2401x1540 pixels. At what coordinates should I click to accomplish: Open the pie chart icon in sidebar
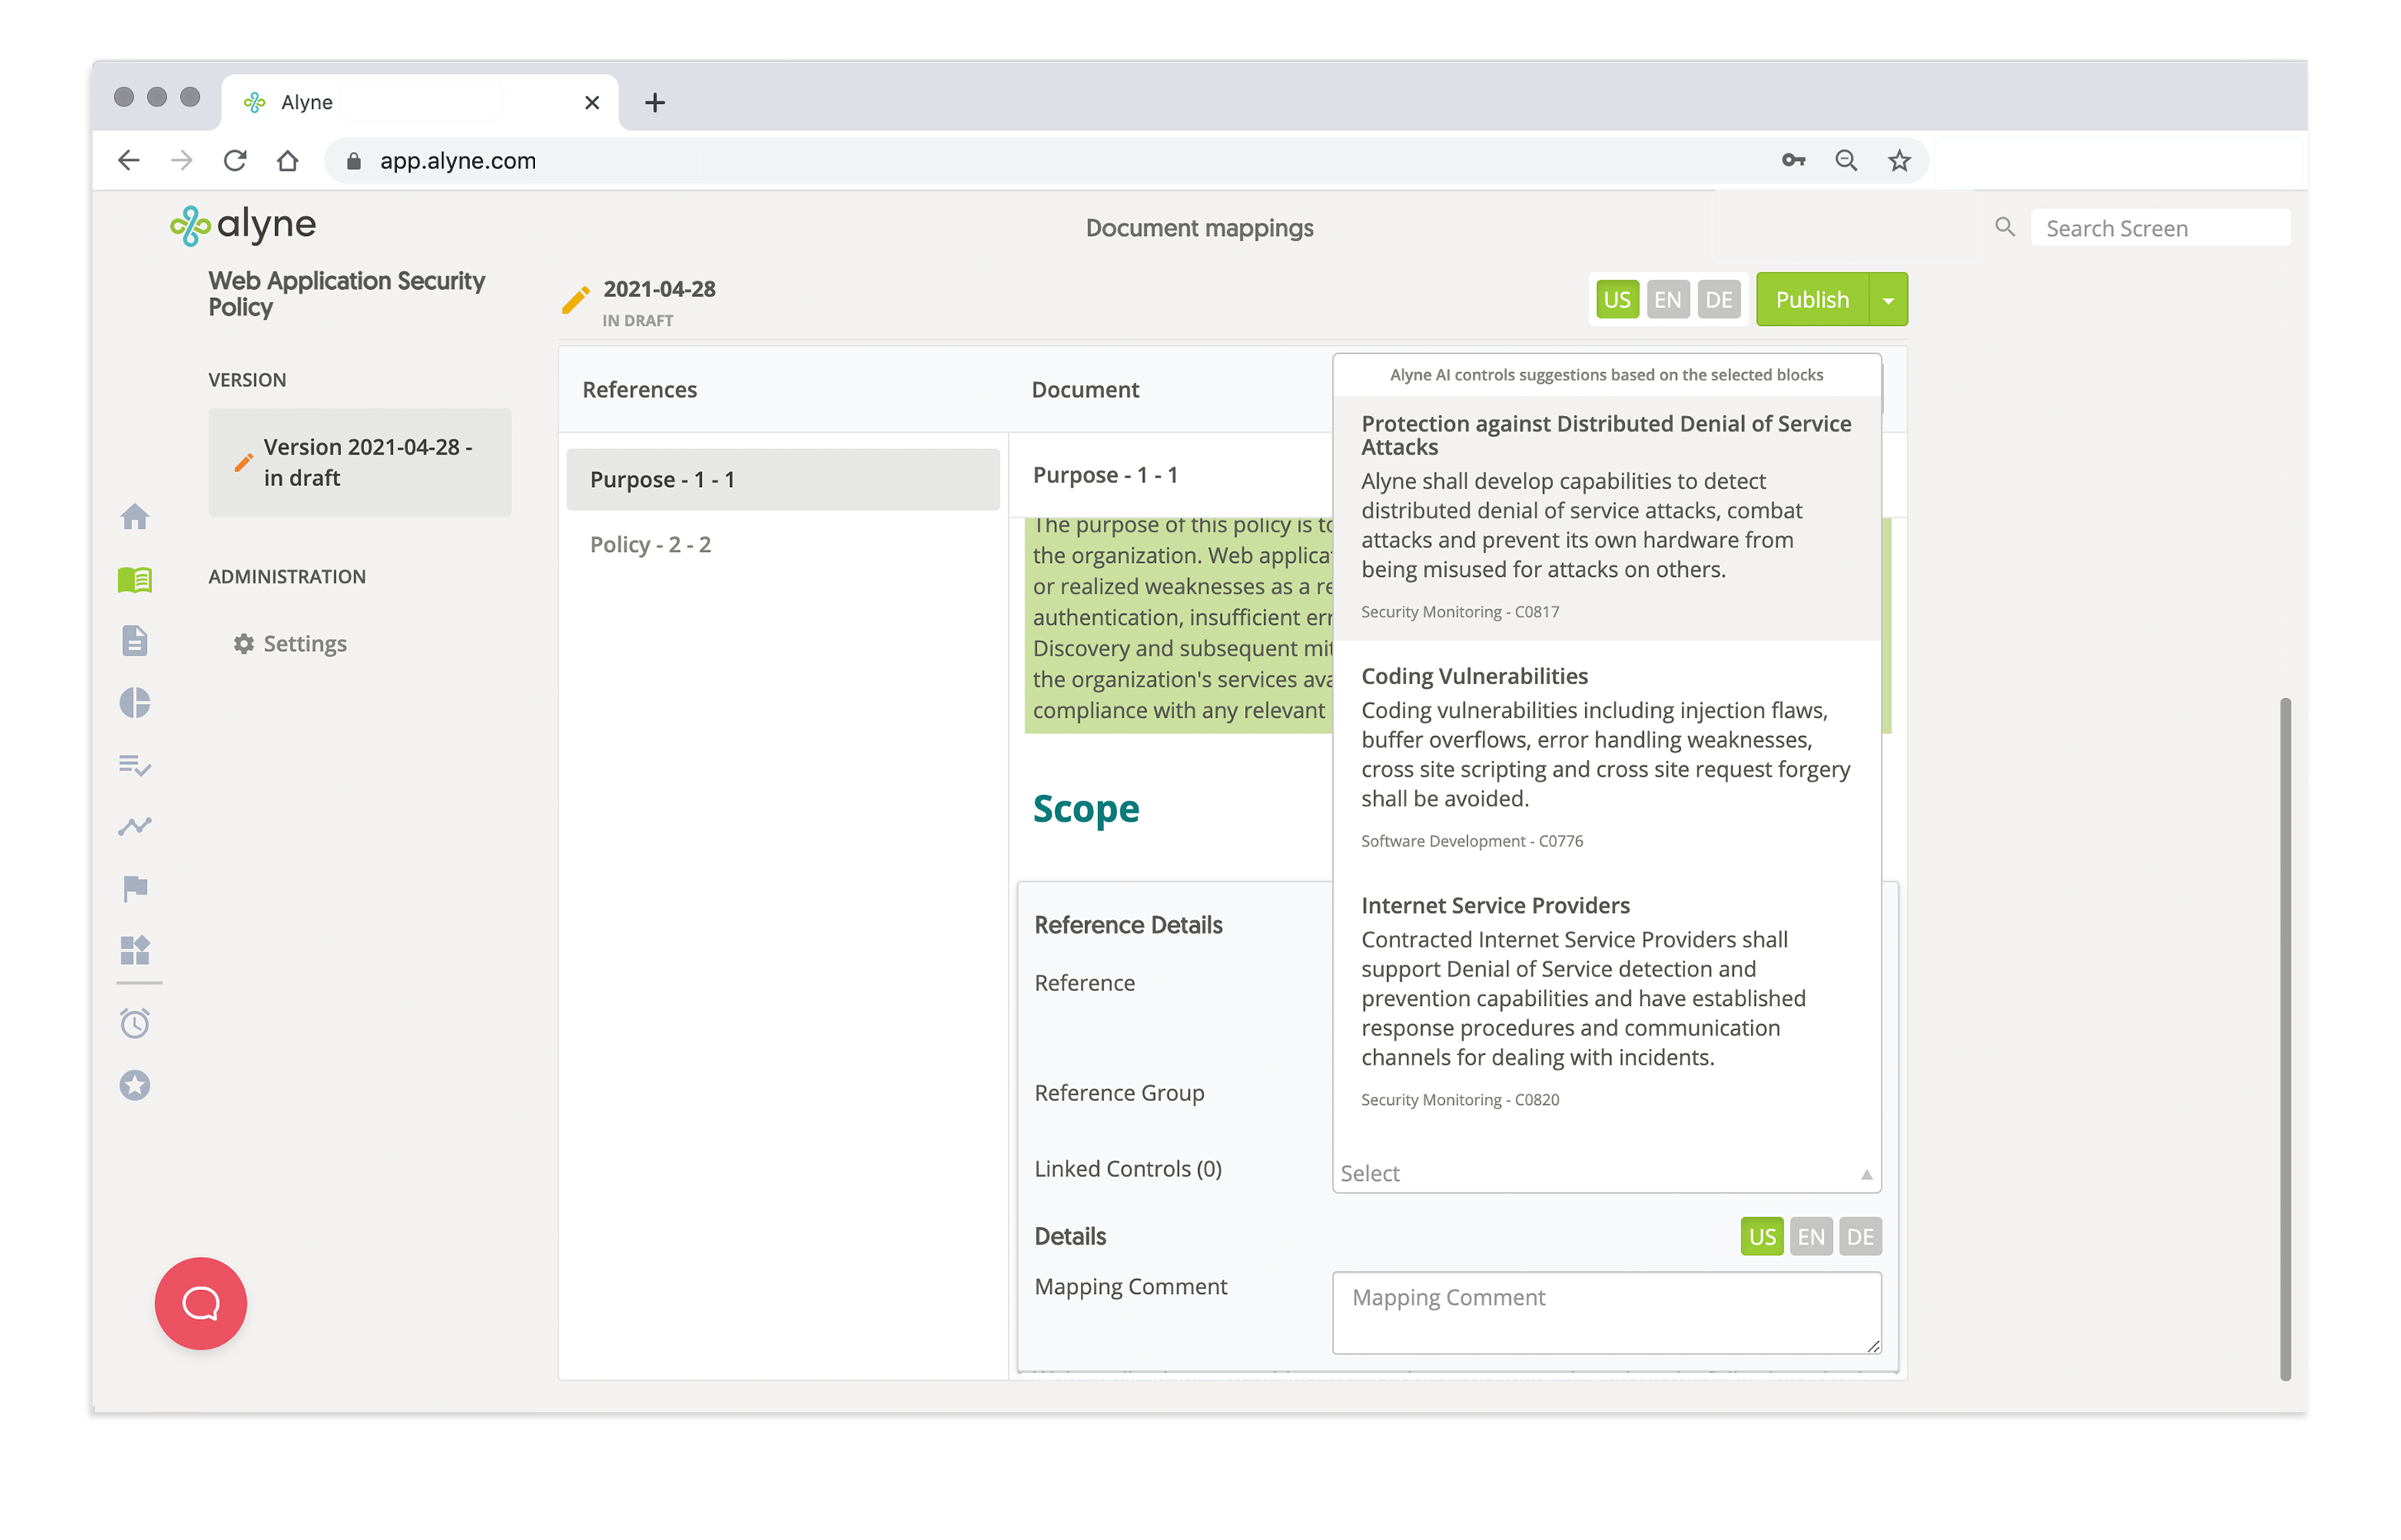(135, 703)
